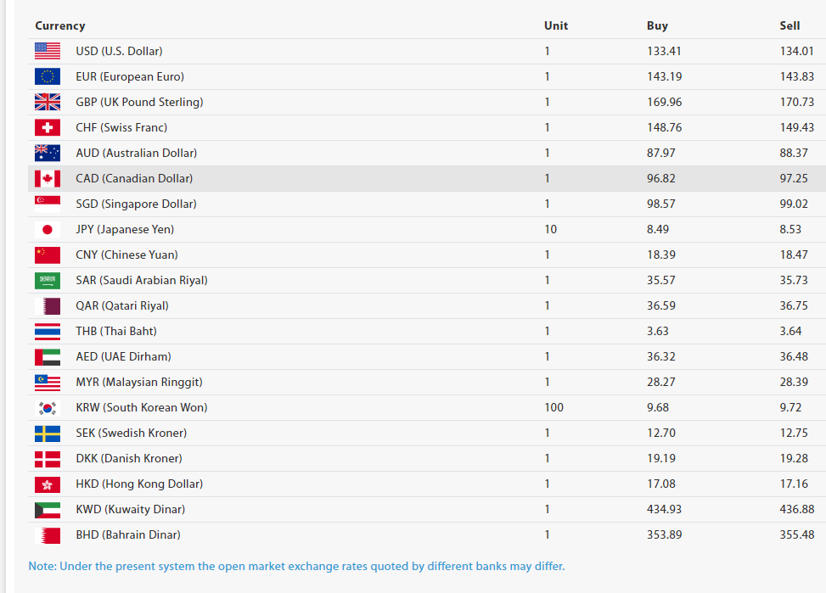Click the Swiss flag icon
Screen dimensions: 826x593
coord(48,127)
